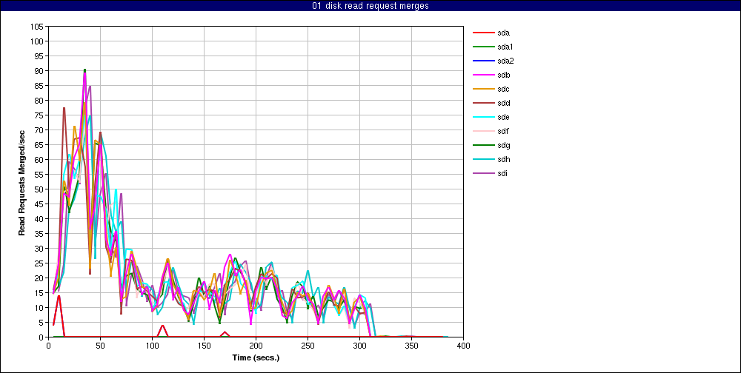Viewport: 741px width, 373px height.
Task: Click the 350 value on the x-axis
Action: point(411,346)
